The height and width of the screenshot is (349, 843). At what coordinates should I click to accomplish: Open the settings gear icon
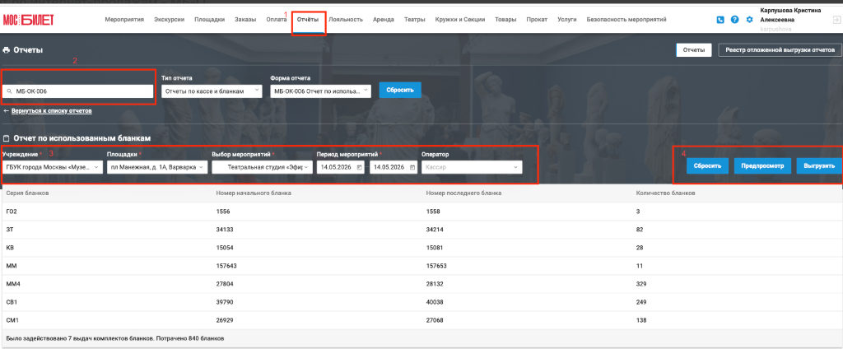tap(749, 20)
